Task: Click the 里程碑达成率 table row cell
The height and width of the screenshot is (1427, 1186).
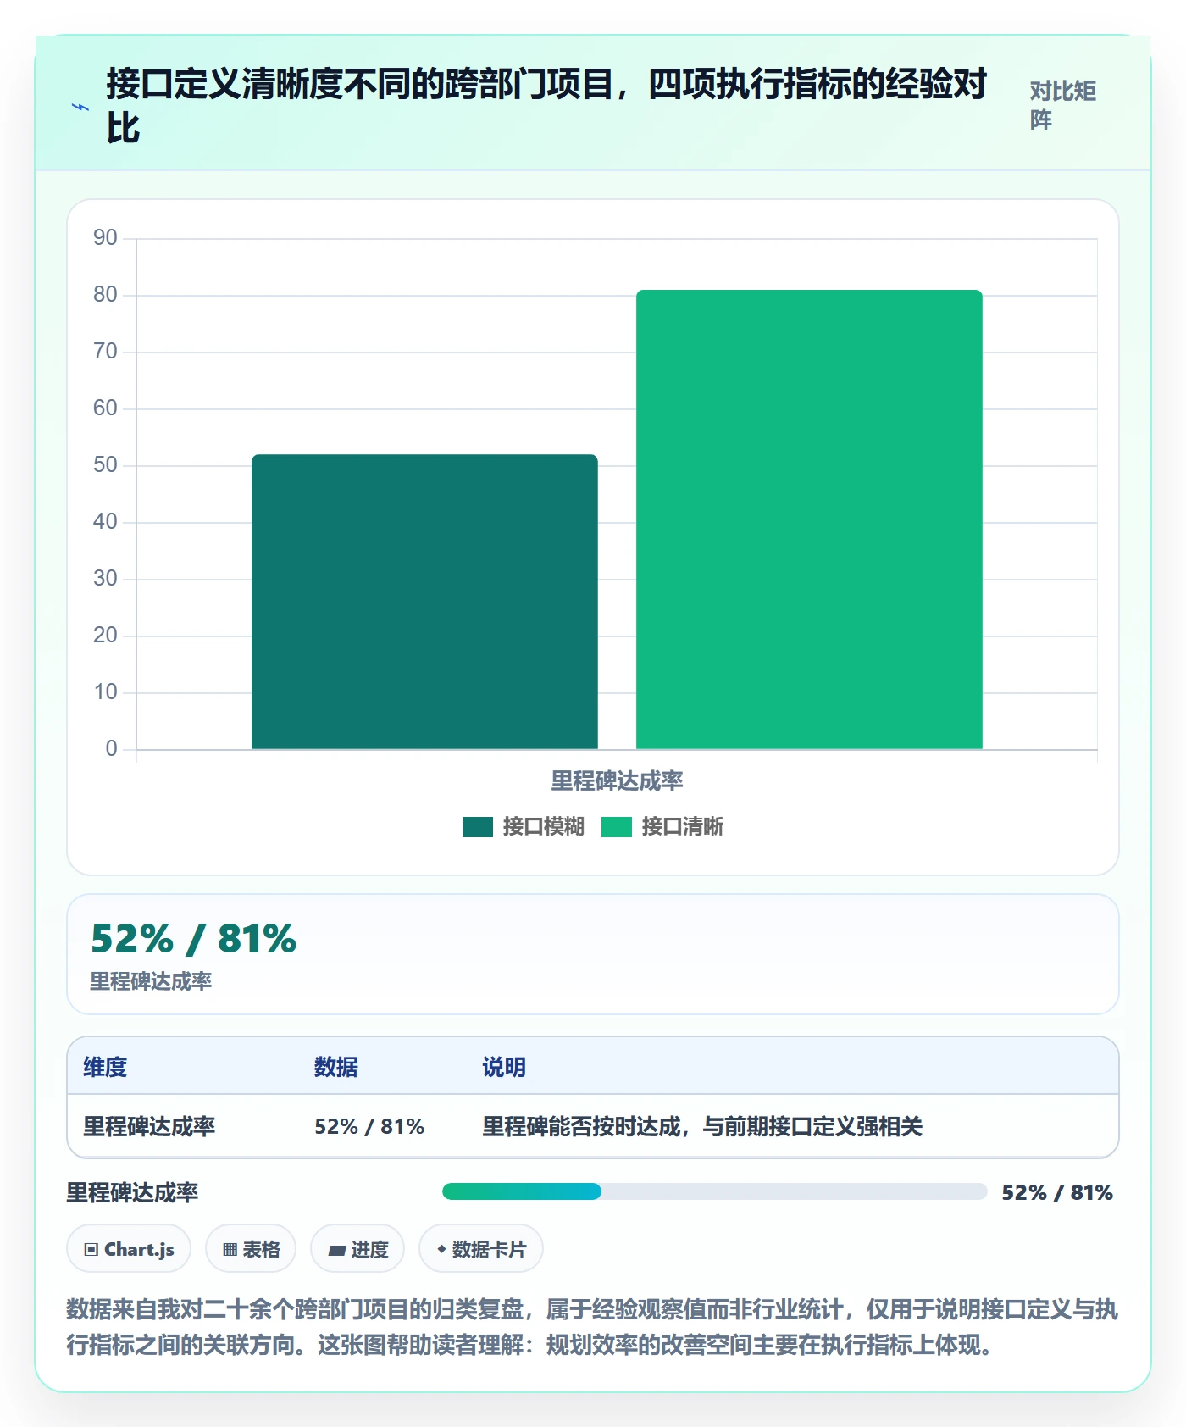Action: click(x=149, y=1126)
